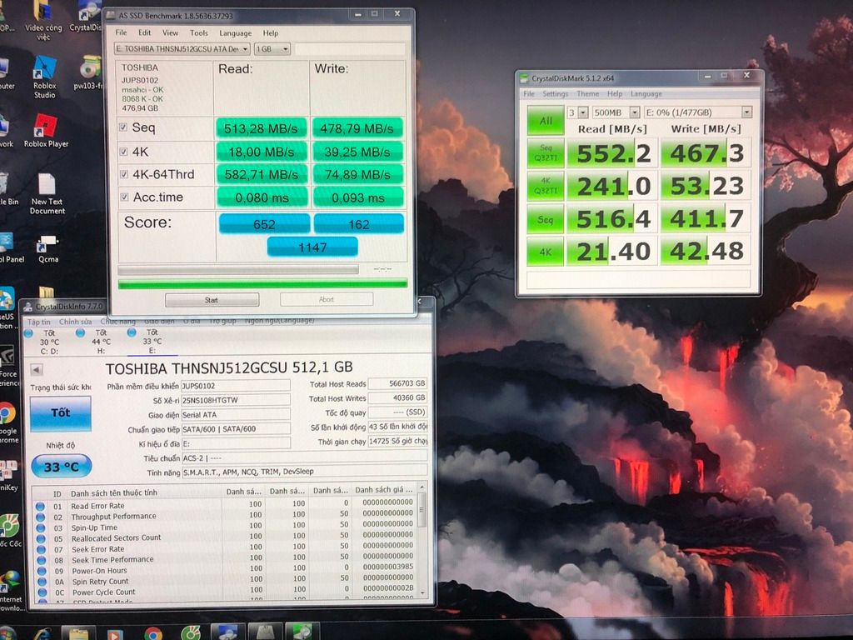Open the 500MiB test size dropdown
The image size is (853, 640).
coord(616,112)
